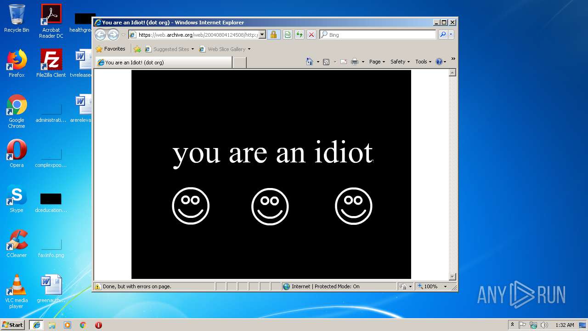Open Suggested Sites link
Viewport: 588px width, 331px height.
point(170,49)
